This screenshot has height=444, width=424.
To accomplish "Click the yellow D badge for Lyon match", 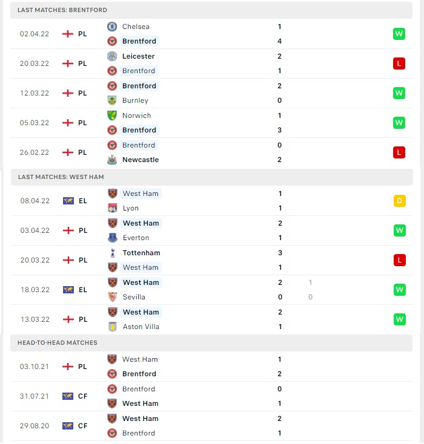I will click(x=400, y=201).
